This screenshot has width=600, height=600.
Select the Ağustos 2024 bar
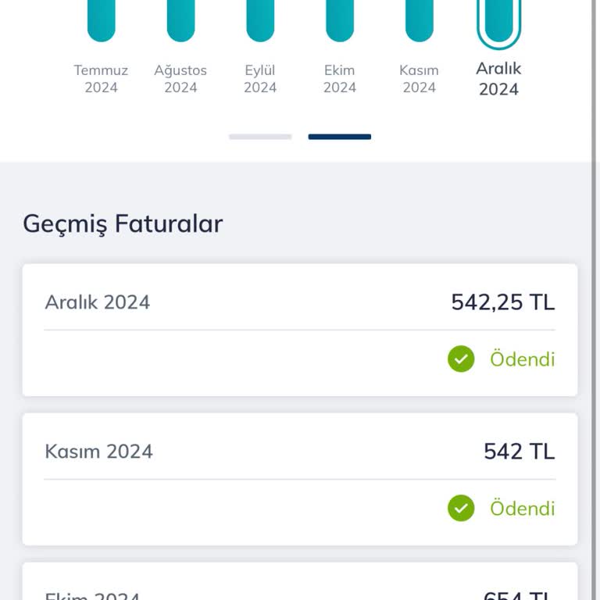180,20
